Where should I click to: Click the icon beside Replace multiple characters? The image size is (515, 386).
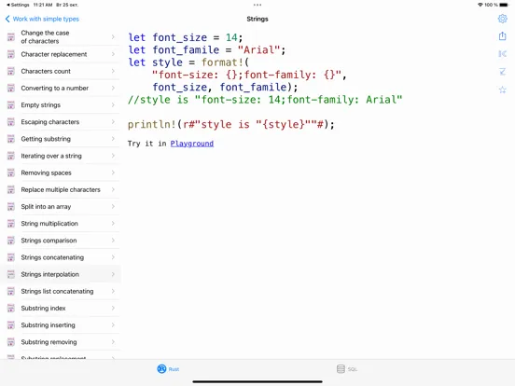point(11,189)
